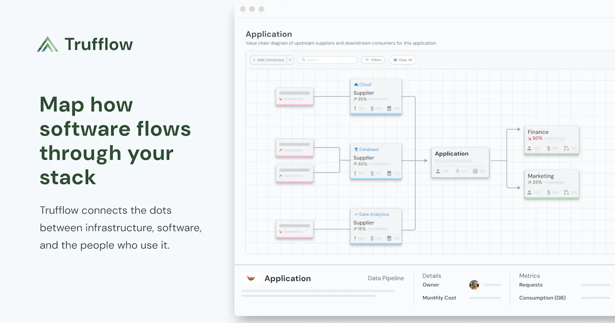Image resolution: width=615 pixels, height=323 pixels.
Task: Open the Filters button
Action: click(373, 60)
